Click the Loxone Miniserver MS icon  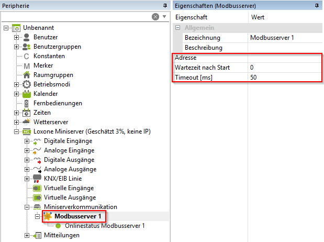tap(27, 131)
